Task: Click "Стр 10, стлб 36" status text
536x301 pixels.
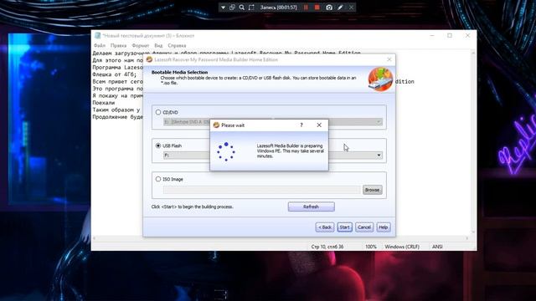Action: tap(327, 247)
